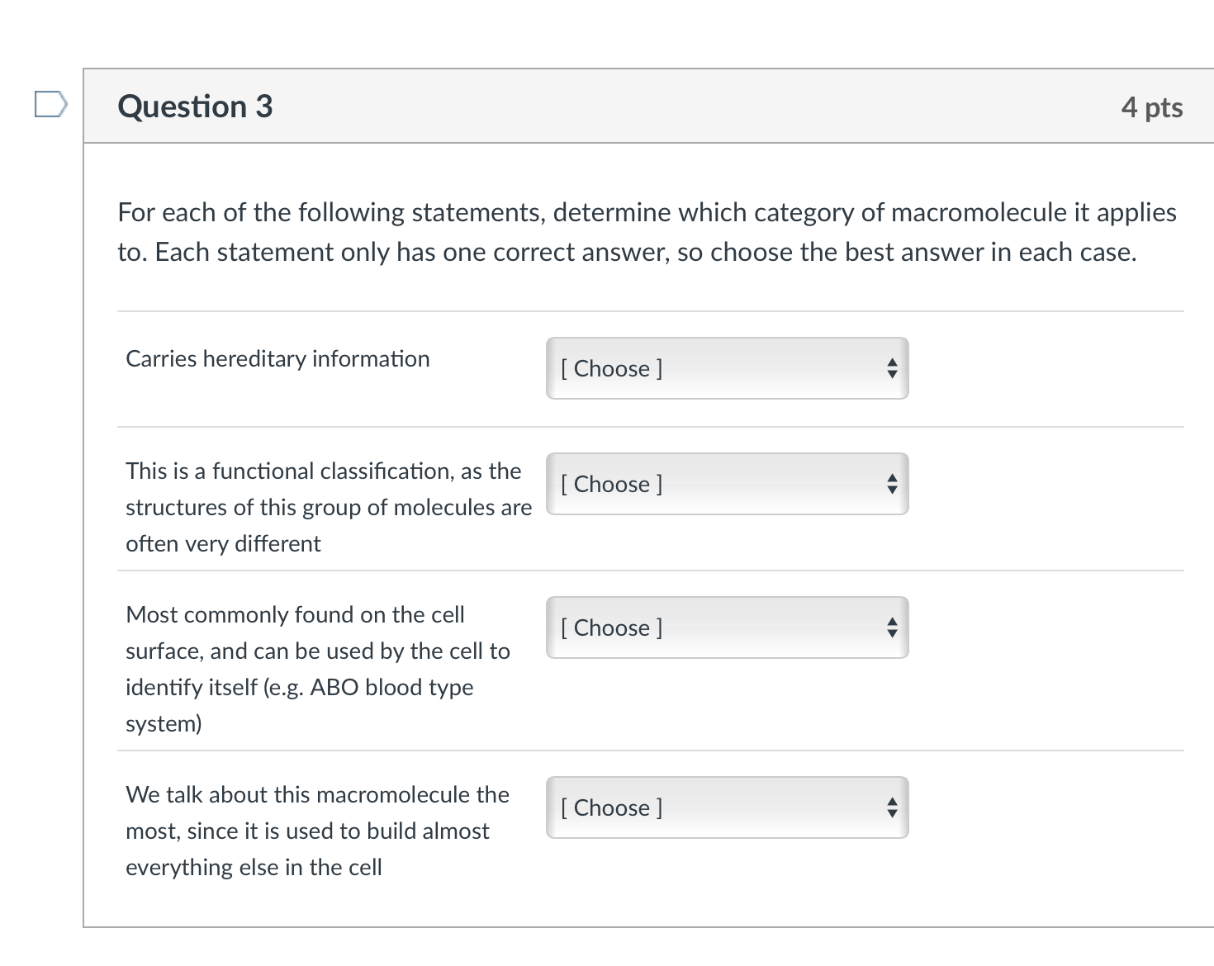
Task: Click the Question 3 panel border
Action: [85, 495]
